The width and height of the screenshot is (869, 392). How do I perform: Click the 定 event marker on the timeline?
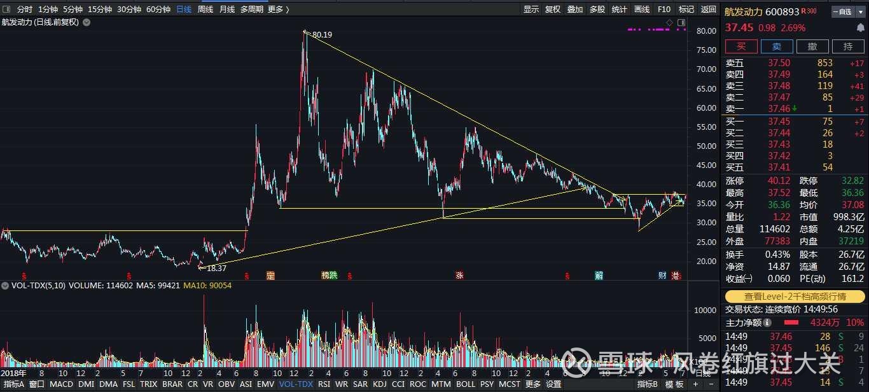tap(270, 276)
